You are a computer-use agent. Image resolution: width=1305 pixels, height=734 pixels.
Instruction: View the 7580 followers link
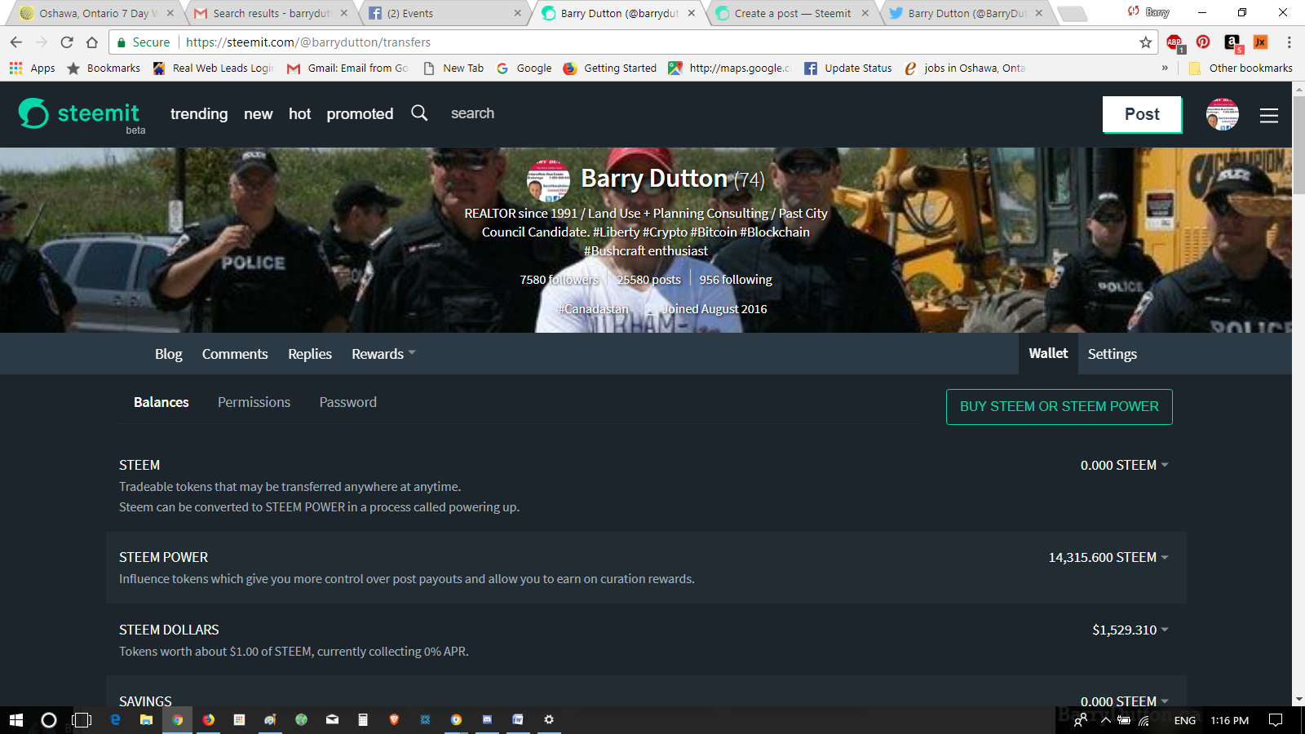click(x=560, y=279)
